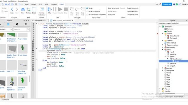Click the Step Out debugger icon
This screenshot has width=188, height=105.
click(83, 10)
